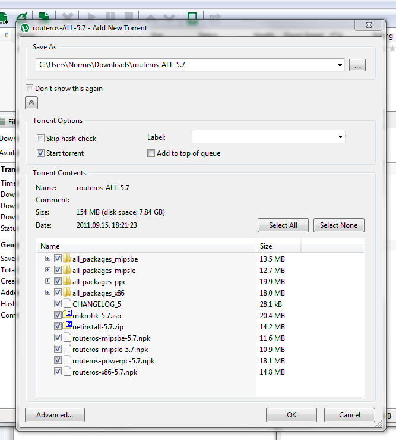Expand the all_packages_x86 tree node

(47, 293)
